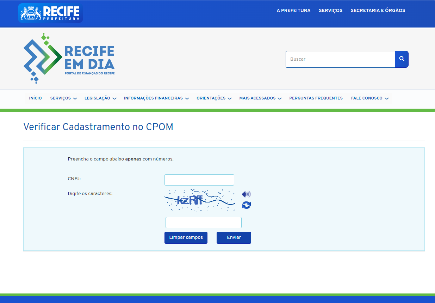
Task: Click the 'CNPJ:' label
Action: [74, 179]
